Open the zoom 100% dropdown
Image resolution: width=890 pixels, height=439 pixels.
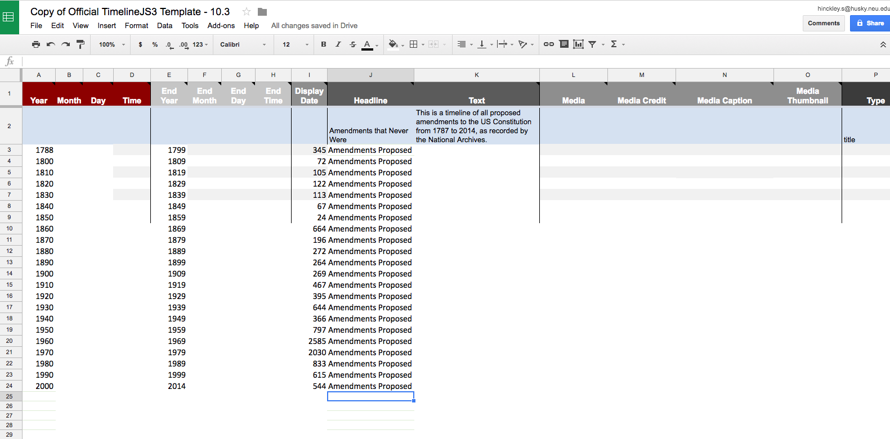[111, 44]
